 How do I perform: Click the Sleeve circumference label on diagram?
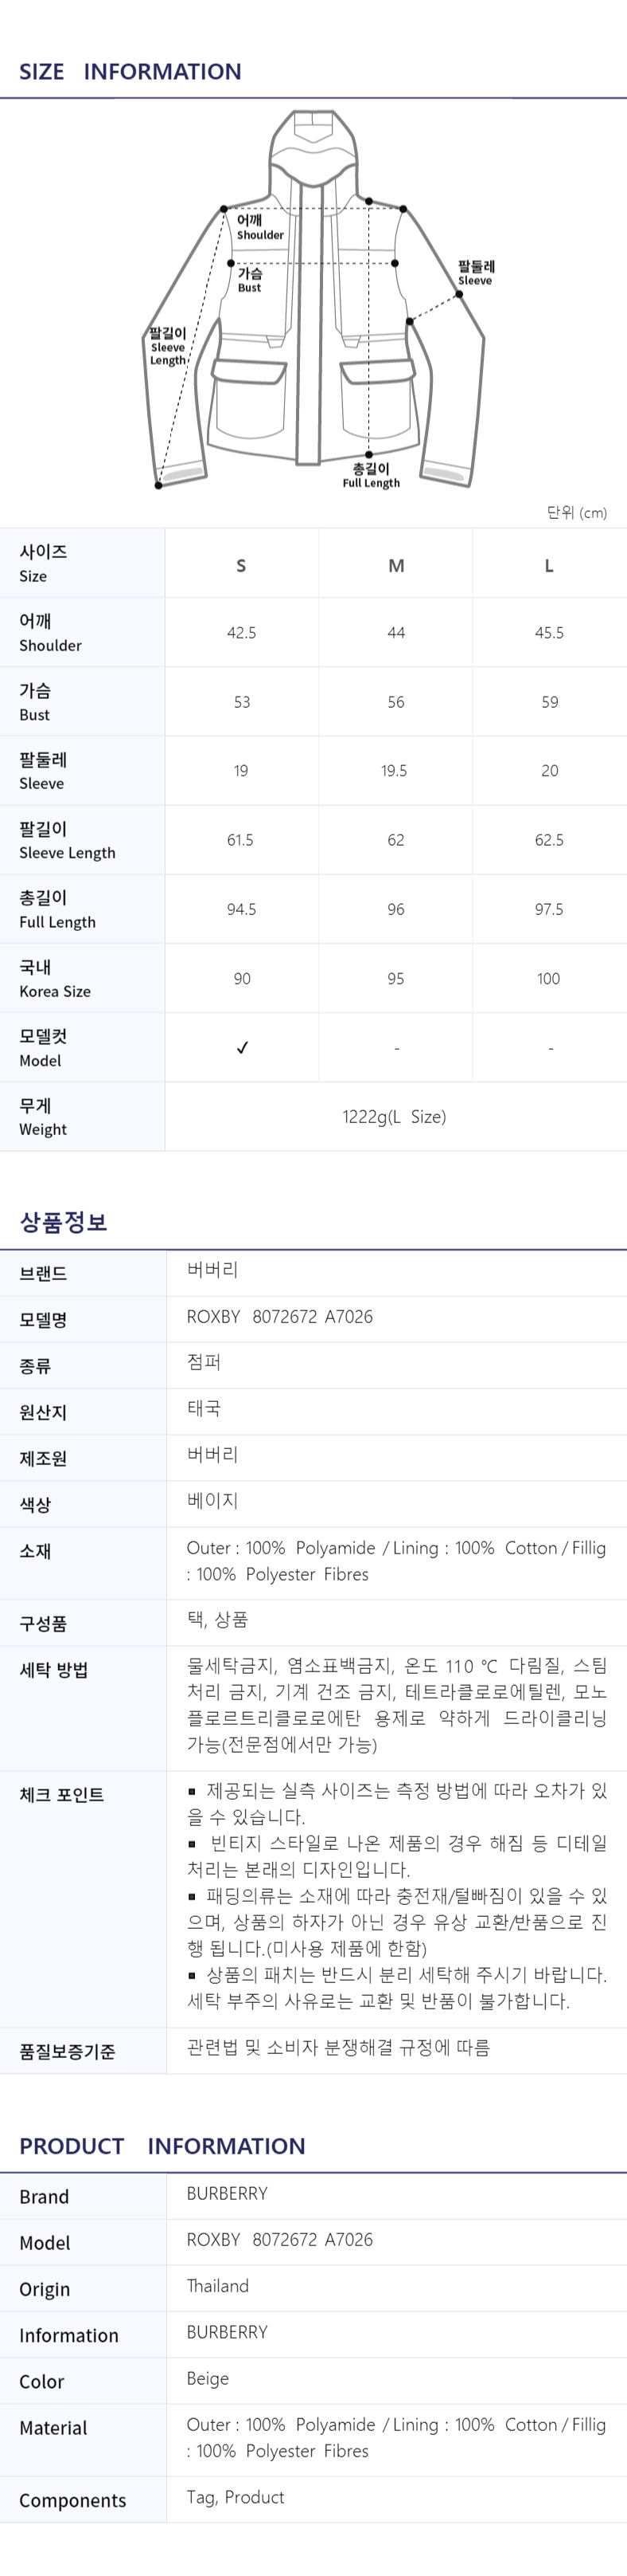[x=477, y=273]
